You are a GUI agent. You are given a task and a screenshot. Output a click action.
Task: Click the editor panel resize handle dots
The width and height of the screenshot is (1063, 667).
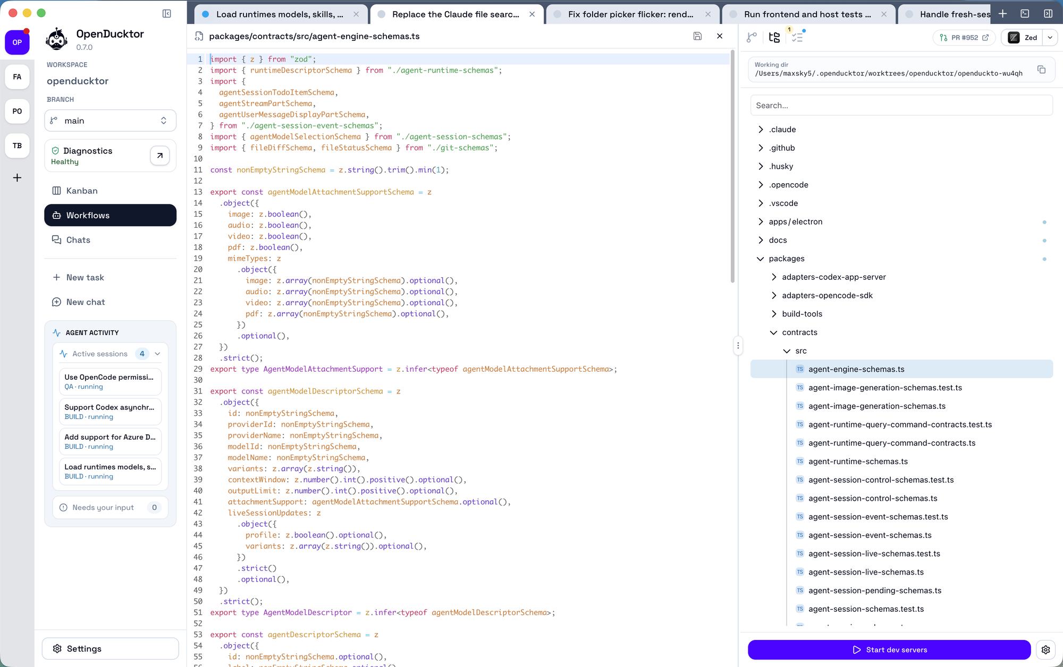pos(738,346)
